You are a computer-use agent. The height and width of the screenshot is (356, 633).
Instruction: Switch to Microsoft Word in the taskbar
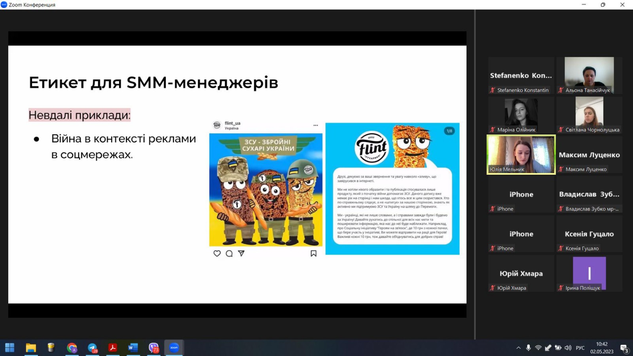pos(133,348)
